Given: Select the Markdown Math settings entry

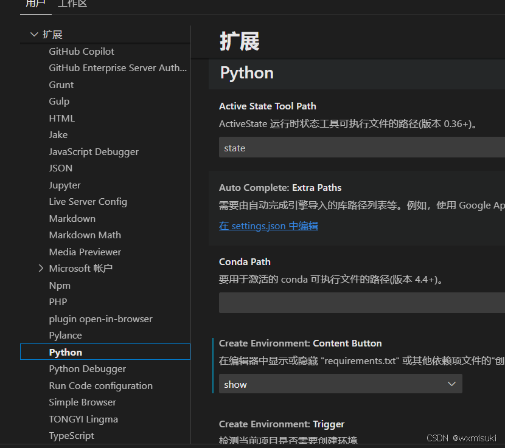Looking at the screenshot, I should [x=85, y=235].
